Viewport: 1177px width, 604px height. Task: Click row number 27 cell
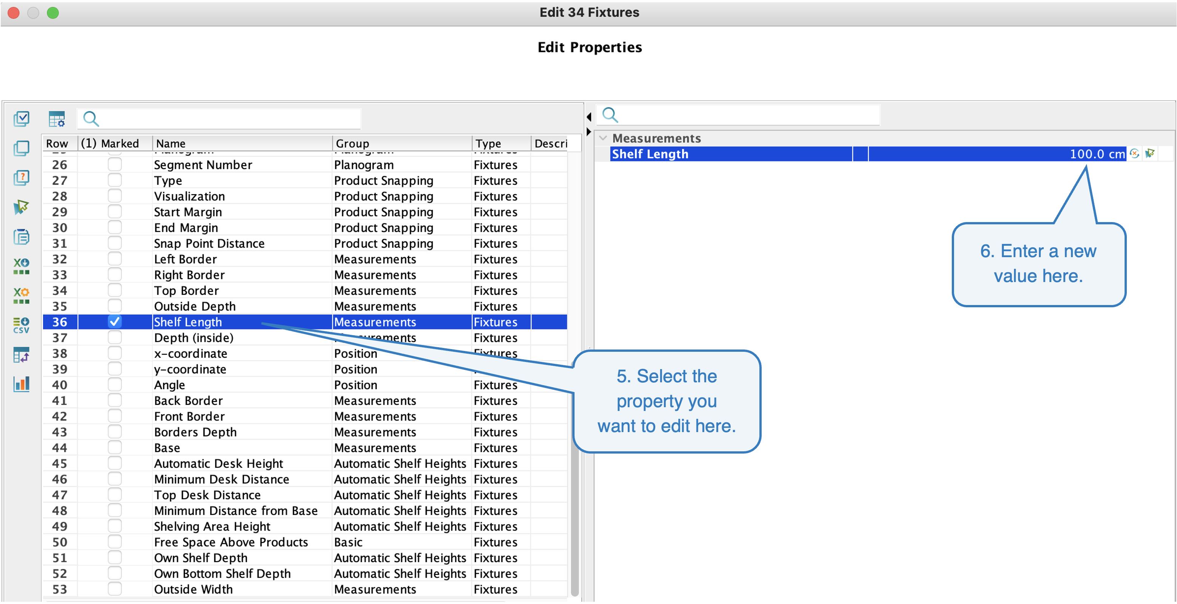[60, 180]
